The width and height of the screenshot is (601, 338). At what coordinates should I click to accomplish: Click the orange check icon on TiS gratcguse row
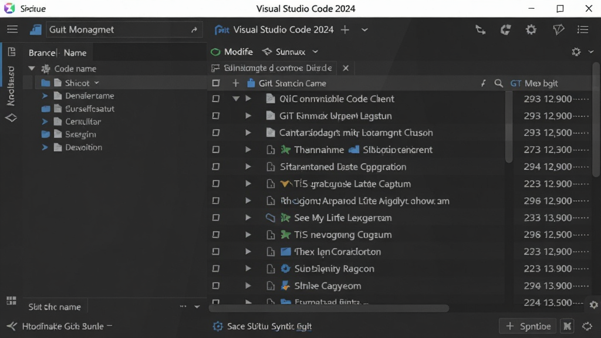click(x=285, y=184)
